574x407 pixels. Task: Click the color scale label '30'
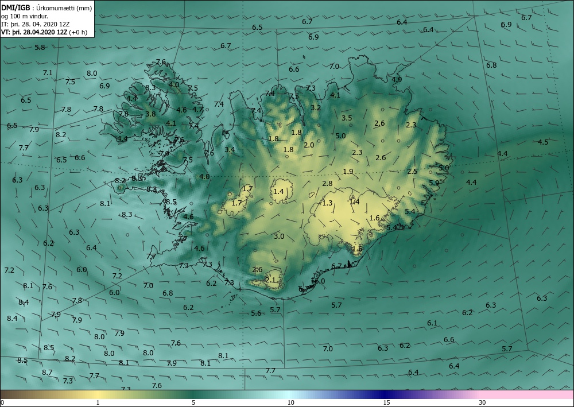[x=482, y=402]
